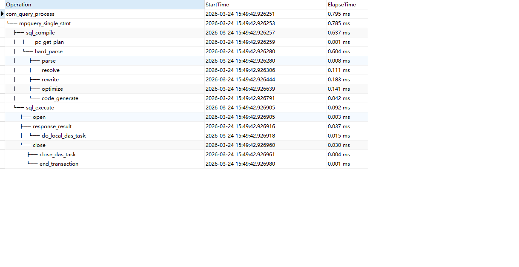Click the Operation column header
Screen dimensions: 519x267
19,5
